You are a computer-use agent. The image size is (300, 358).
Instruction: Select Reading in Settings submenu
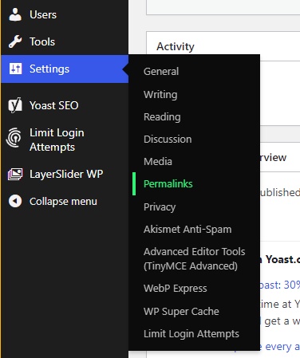pyautogui.click(x=162, y=117)
